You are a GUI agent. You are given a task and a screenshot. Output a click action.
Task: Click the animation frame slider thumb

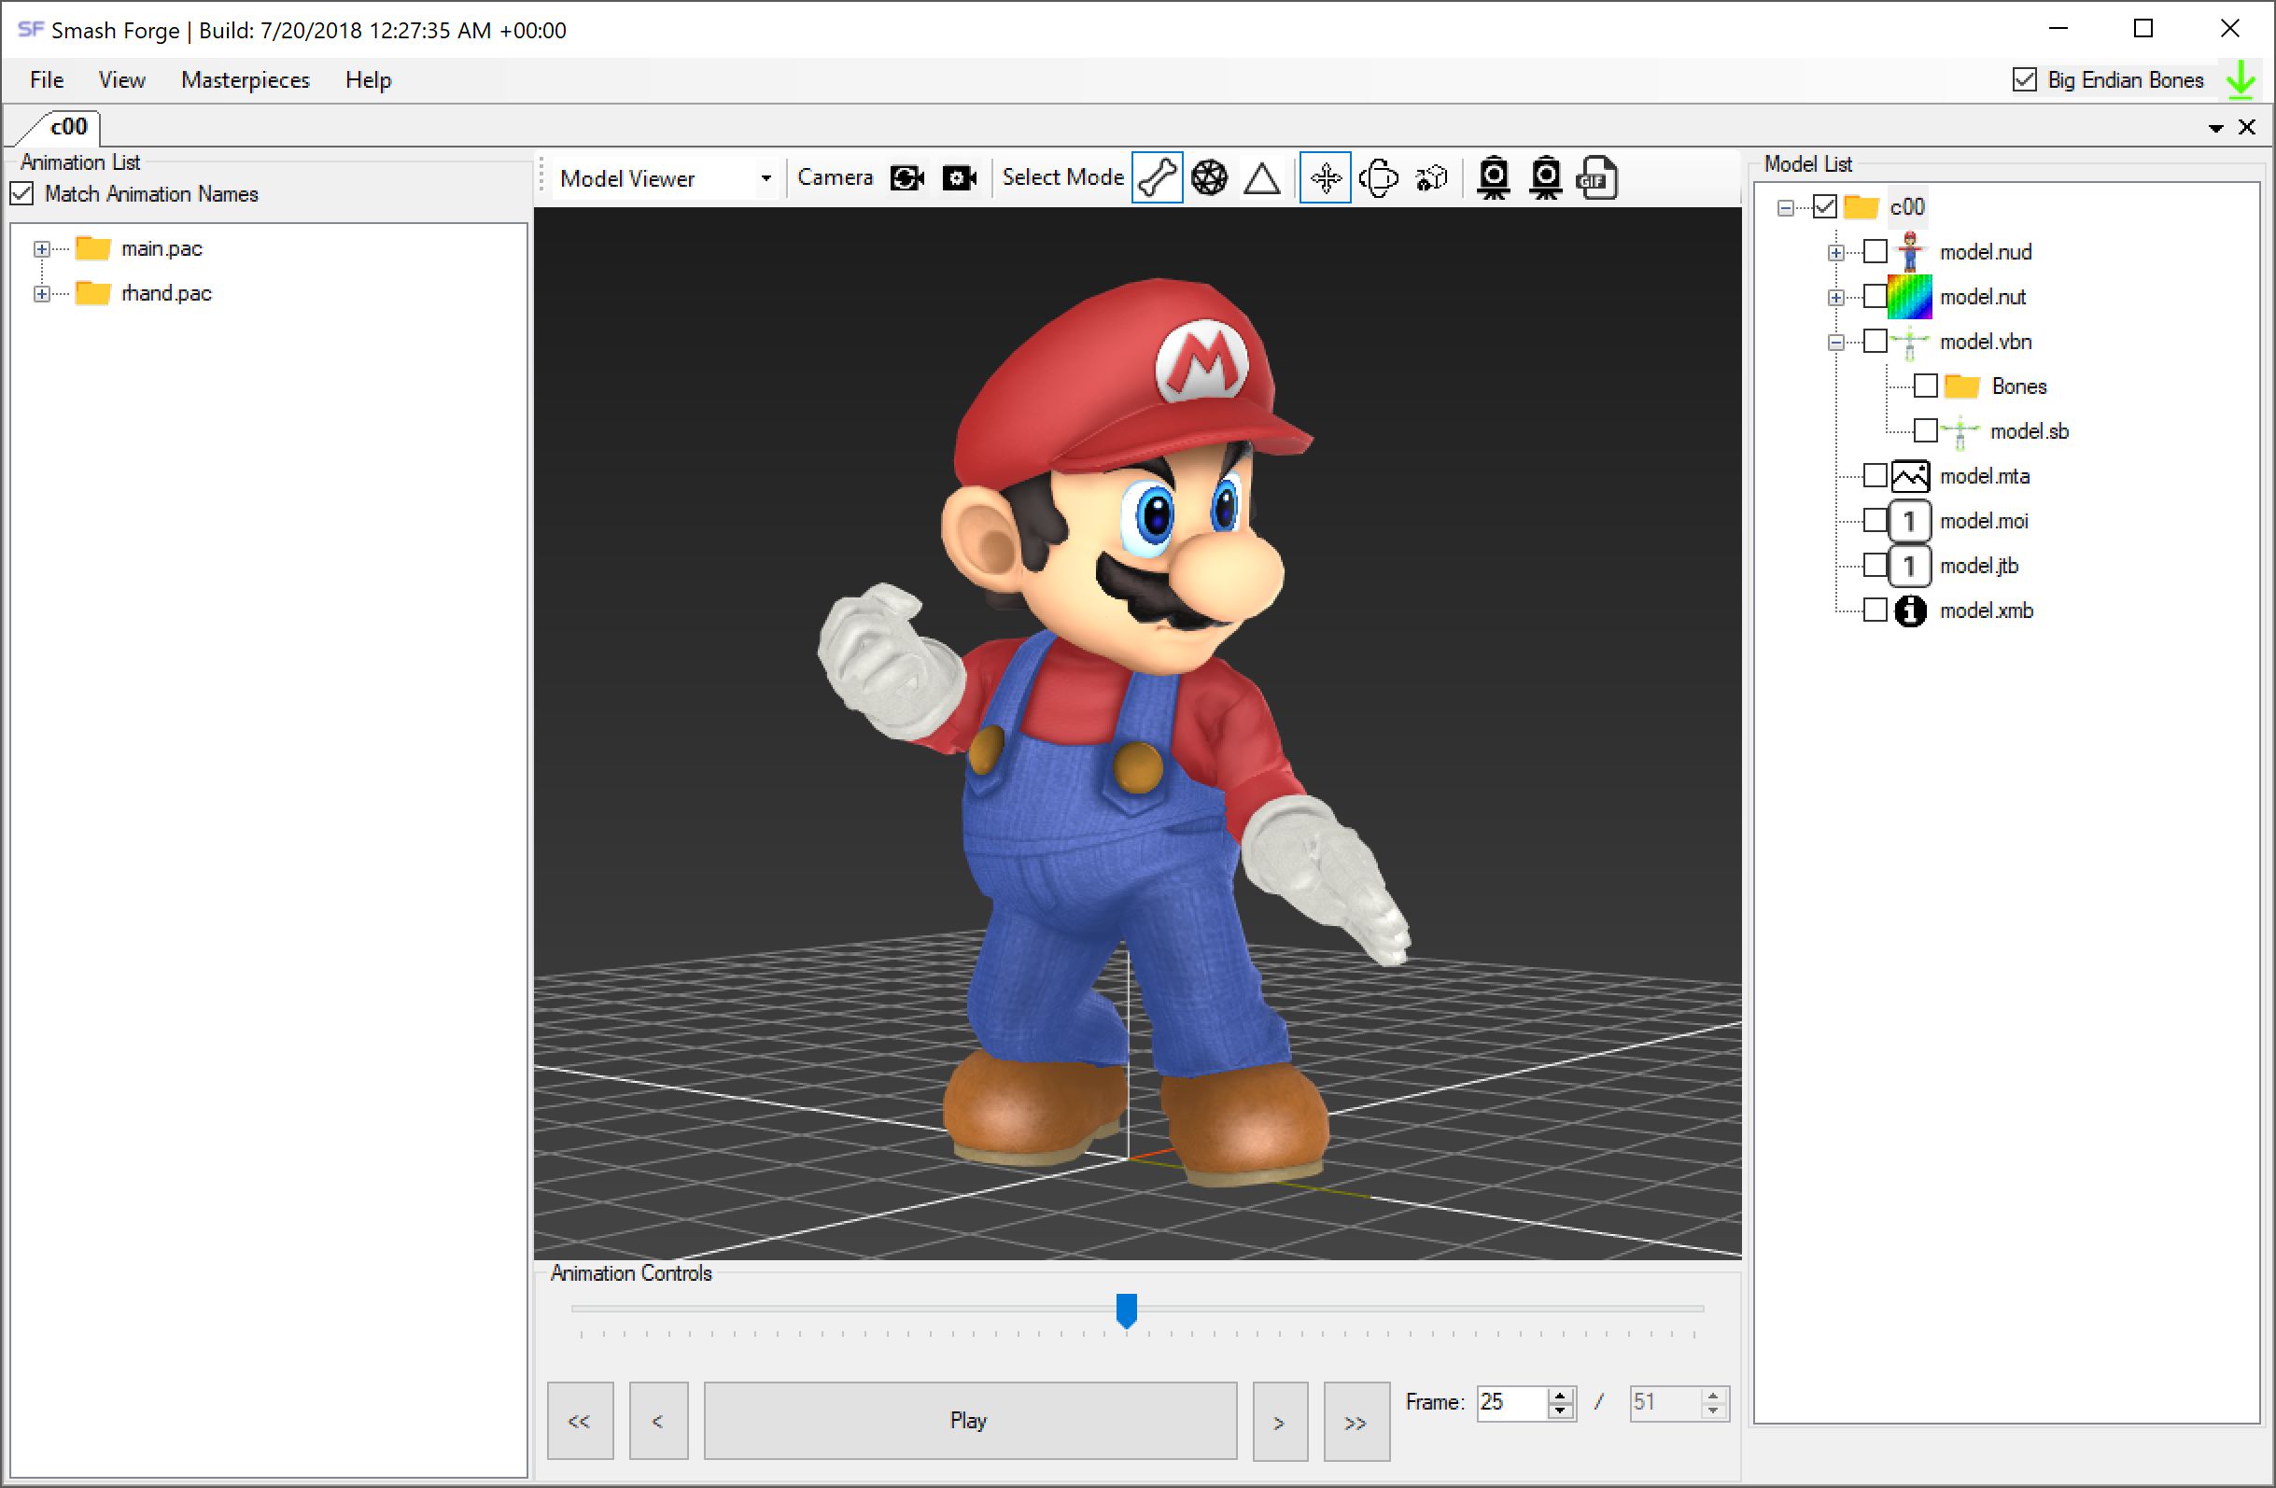tap(1127, 1309)
